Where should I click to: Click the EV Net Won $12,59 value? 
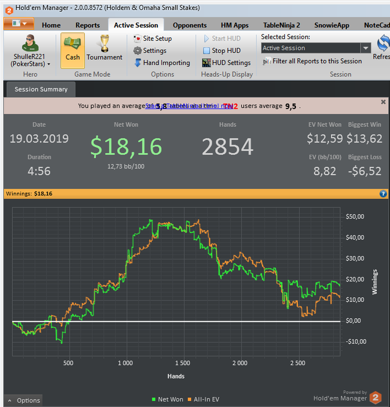coord(324,138)
